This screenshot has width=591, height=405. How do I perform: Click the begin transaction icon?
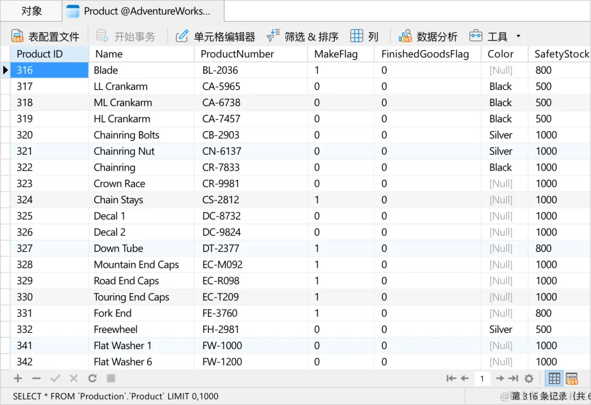click(102, 36)
